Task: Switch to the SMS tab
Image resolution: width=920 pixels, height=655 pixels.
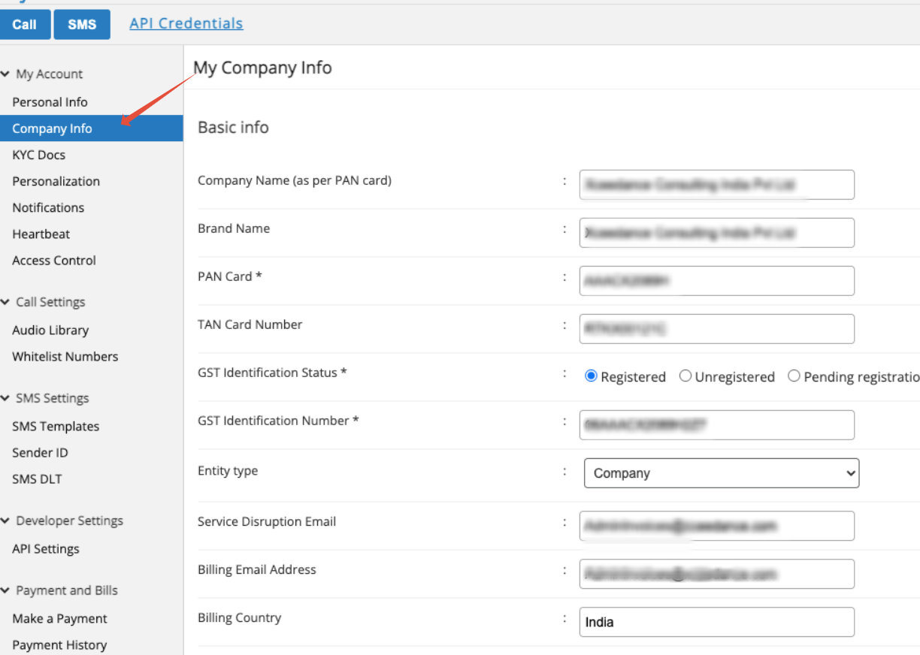Action: (x=82, y=24)
